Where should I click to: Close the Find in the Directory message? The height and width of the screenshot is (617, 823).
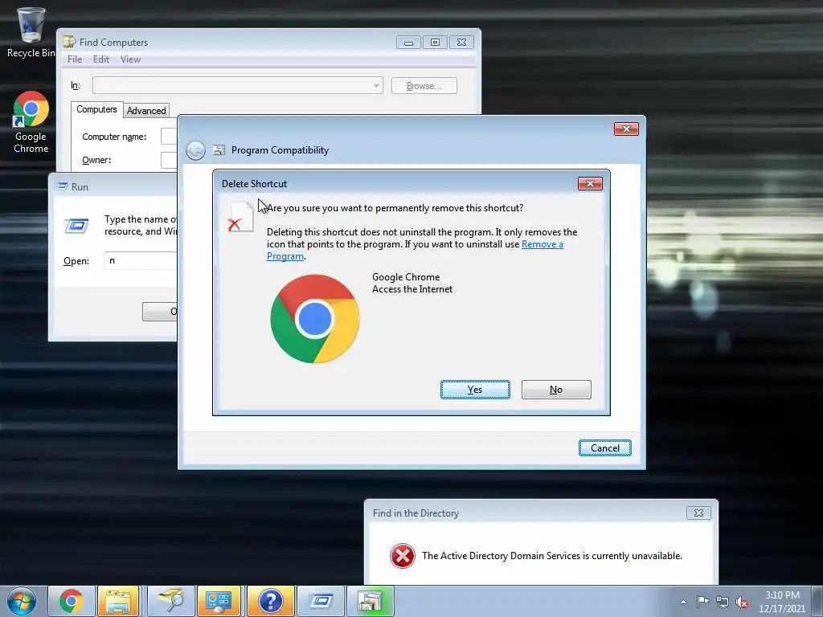tap(698, 513)
